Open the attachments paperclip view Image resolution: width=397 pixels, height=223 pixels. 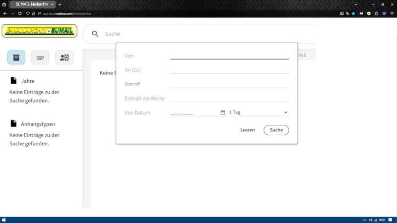click(x=40, y=57)
